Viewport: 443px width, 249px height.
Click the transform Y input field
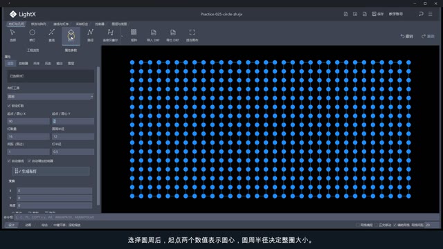point(54,198)
